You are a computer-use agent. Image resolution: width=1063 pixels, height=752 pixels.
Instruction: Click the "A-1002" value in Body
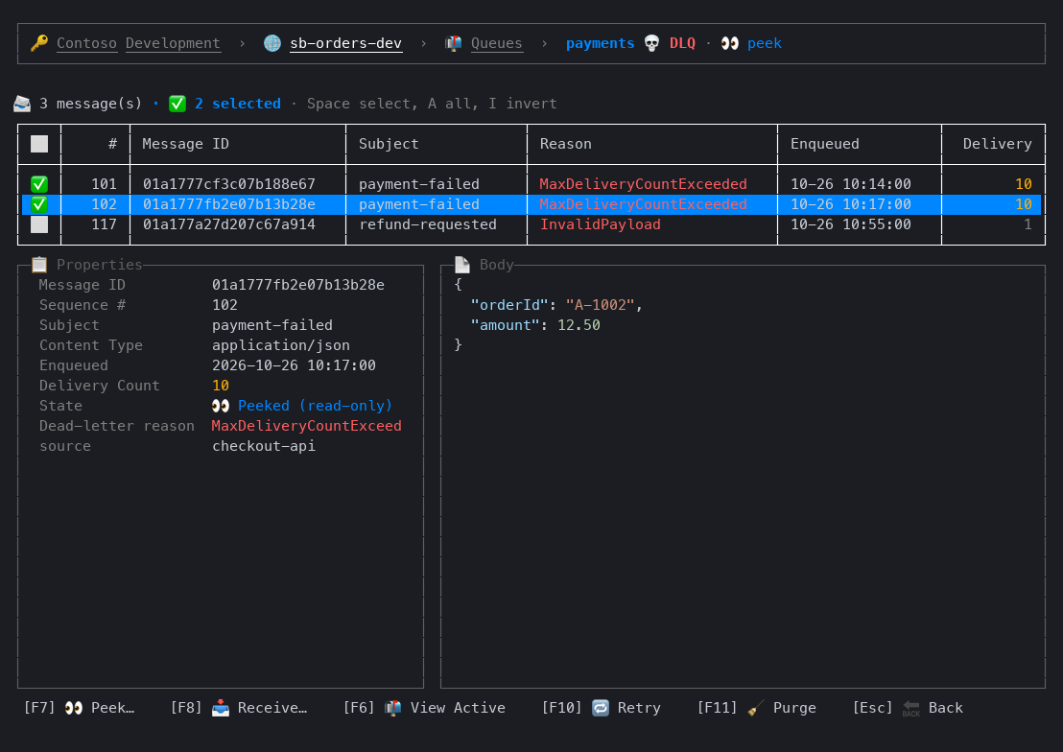pyautogui.click(x=600, y=305)
